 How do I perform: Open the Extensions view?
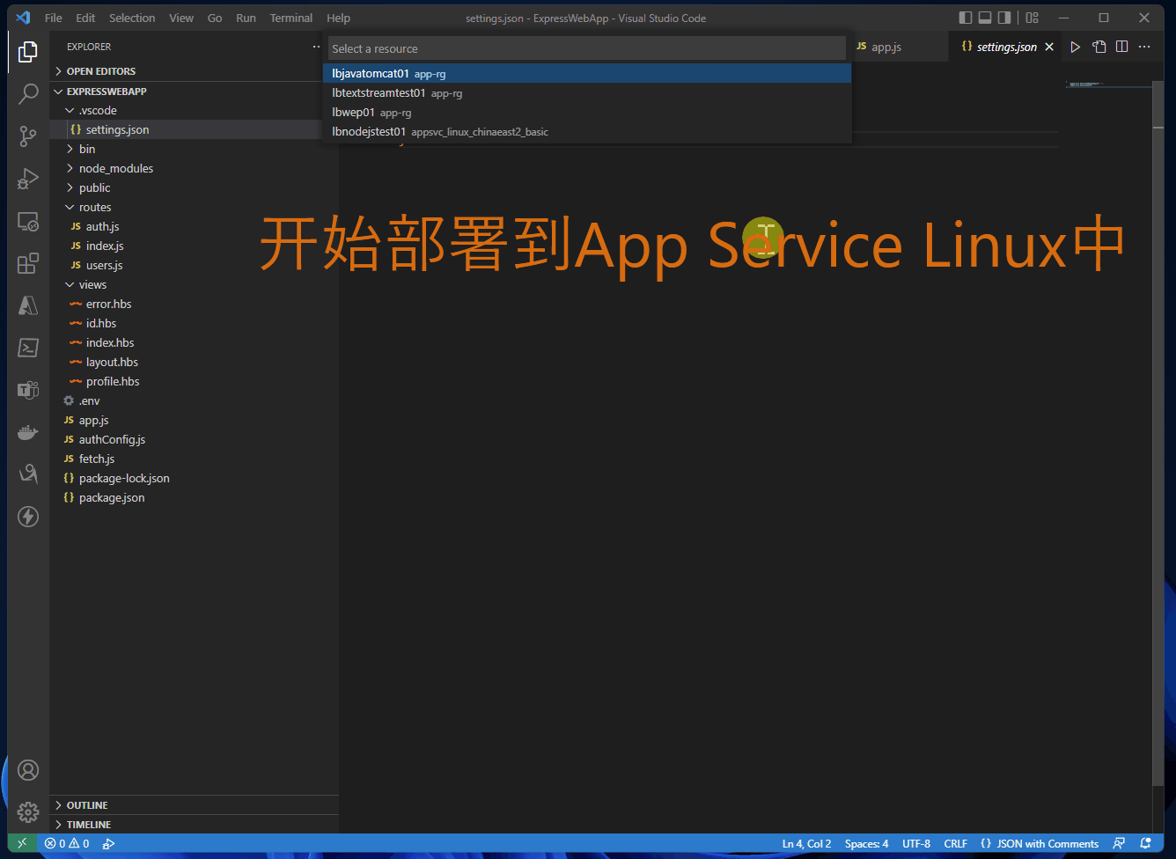pos(28,263)
